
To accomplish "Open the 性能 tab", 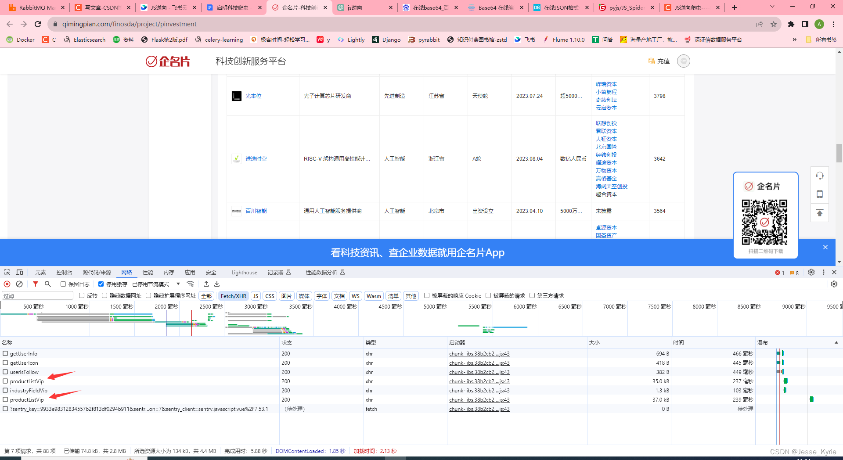I will click(148, 272).
